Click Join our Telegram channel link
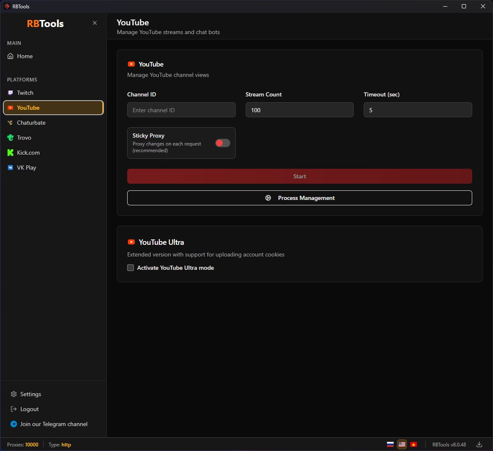 (x=54, y=424)
